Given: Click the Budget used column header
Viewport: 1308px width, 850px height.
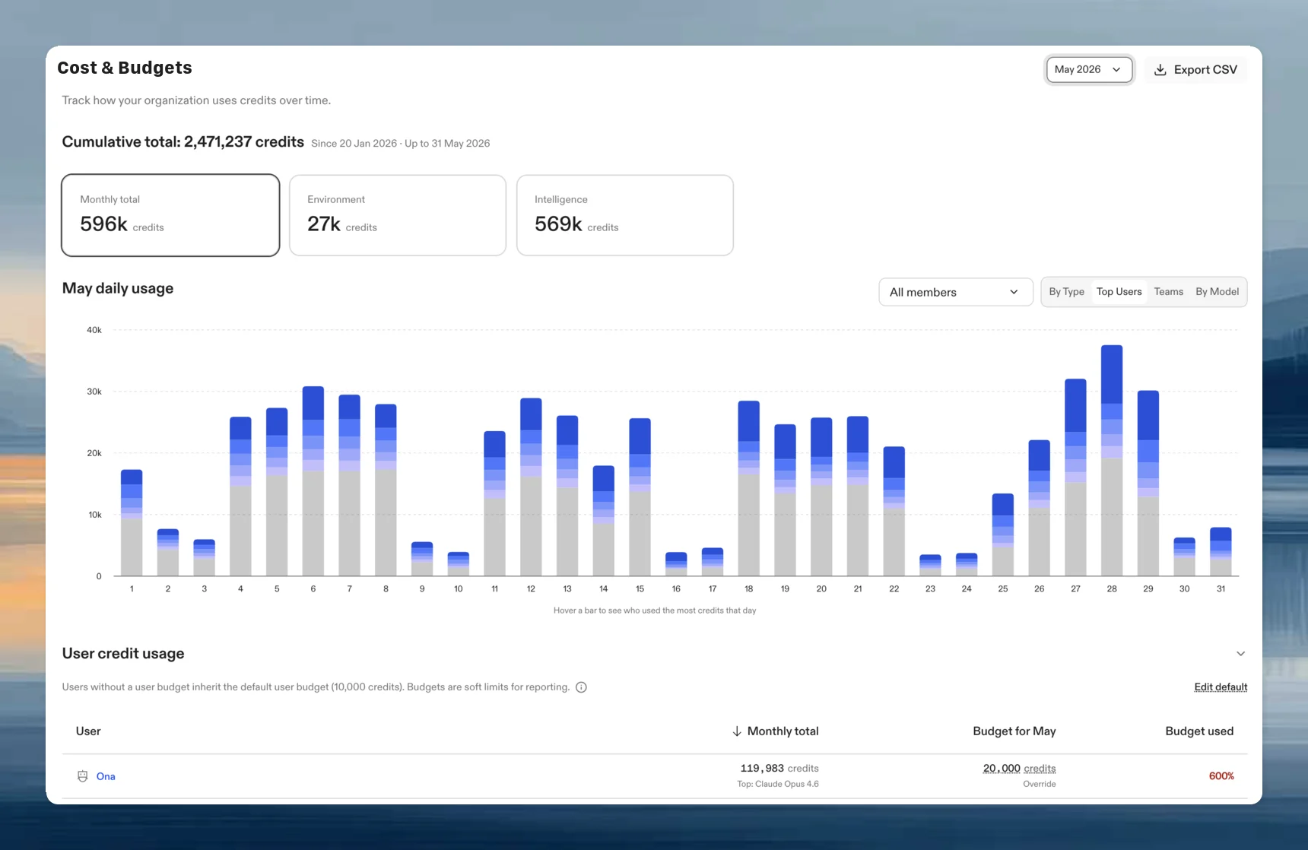Looking at the screenshot, I should pos(1199,731).
